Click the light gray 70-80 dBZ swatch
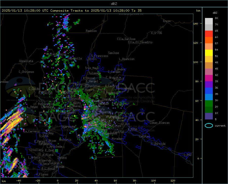This screenshot has height=184, width=228. [209, 21]
